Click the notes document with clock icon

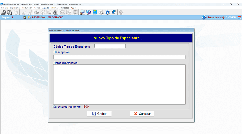pos(82,12)
